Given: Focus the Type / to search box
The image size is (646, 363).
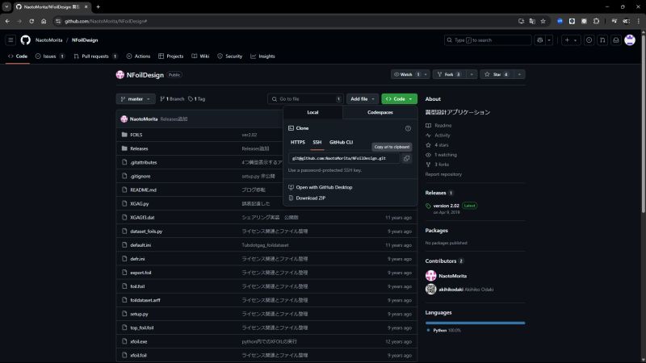Looking at the screenshot, I should pyautogui.click(x=488, y=40).
